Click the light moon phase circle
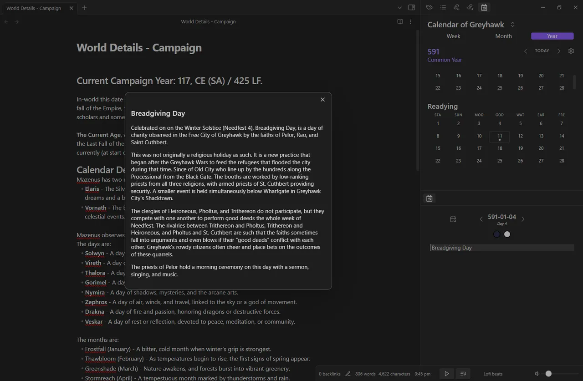Viewport: 583px width, 381px height. [x=507, y=234]
